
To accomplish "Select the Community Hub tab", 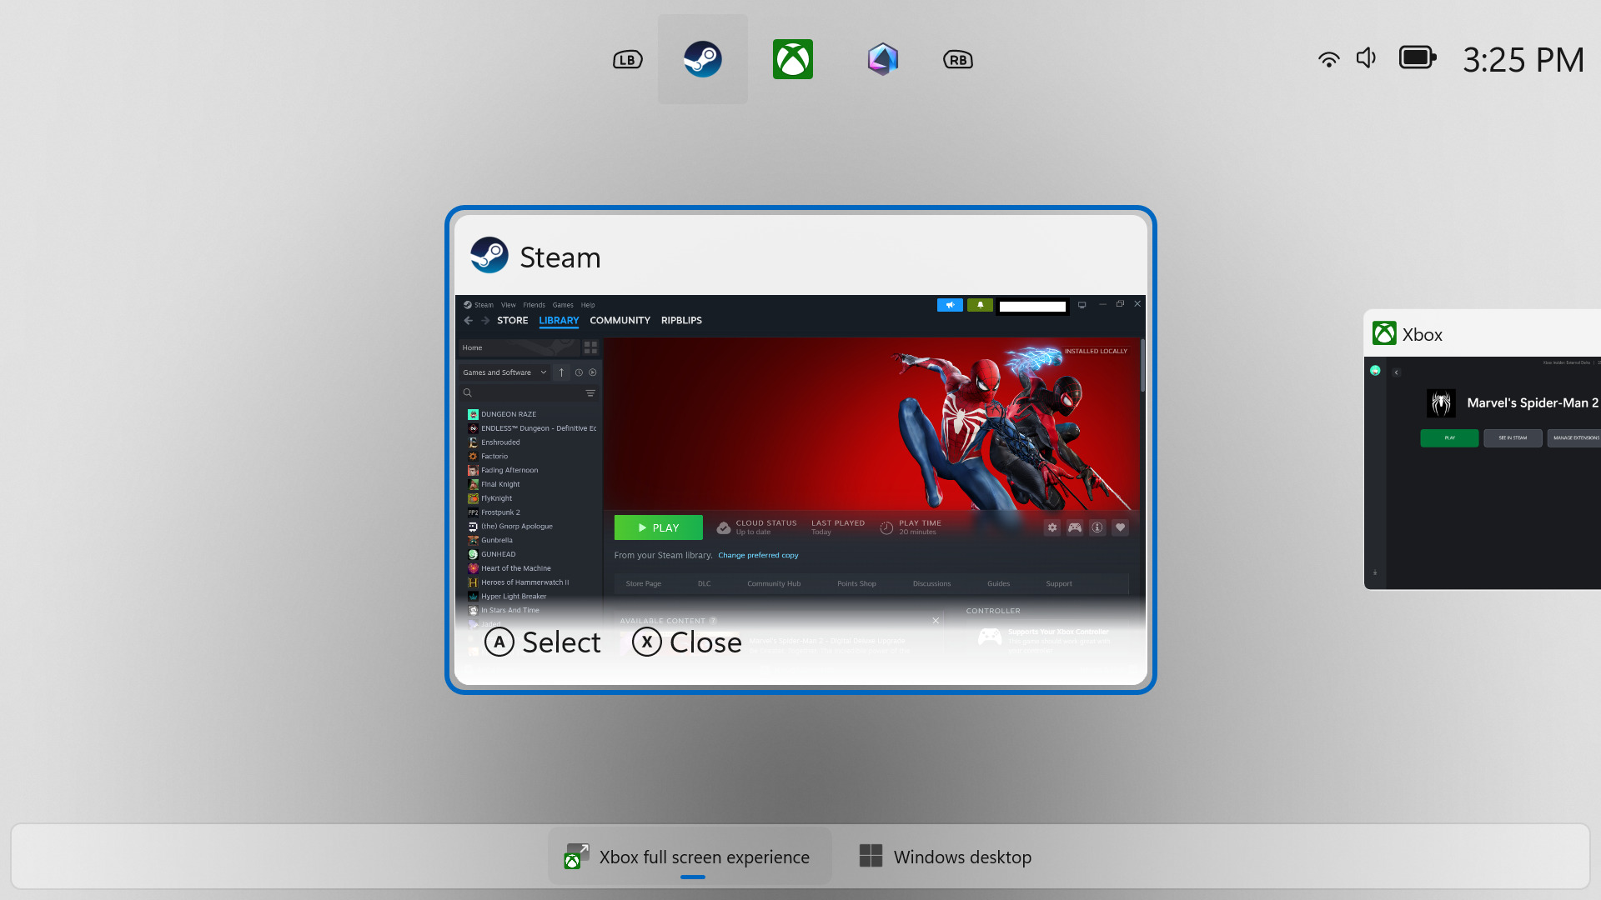I will [774, 583].
